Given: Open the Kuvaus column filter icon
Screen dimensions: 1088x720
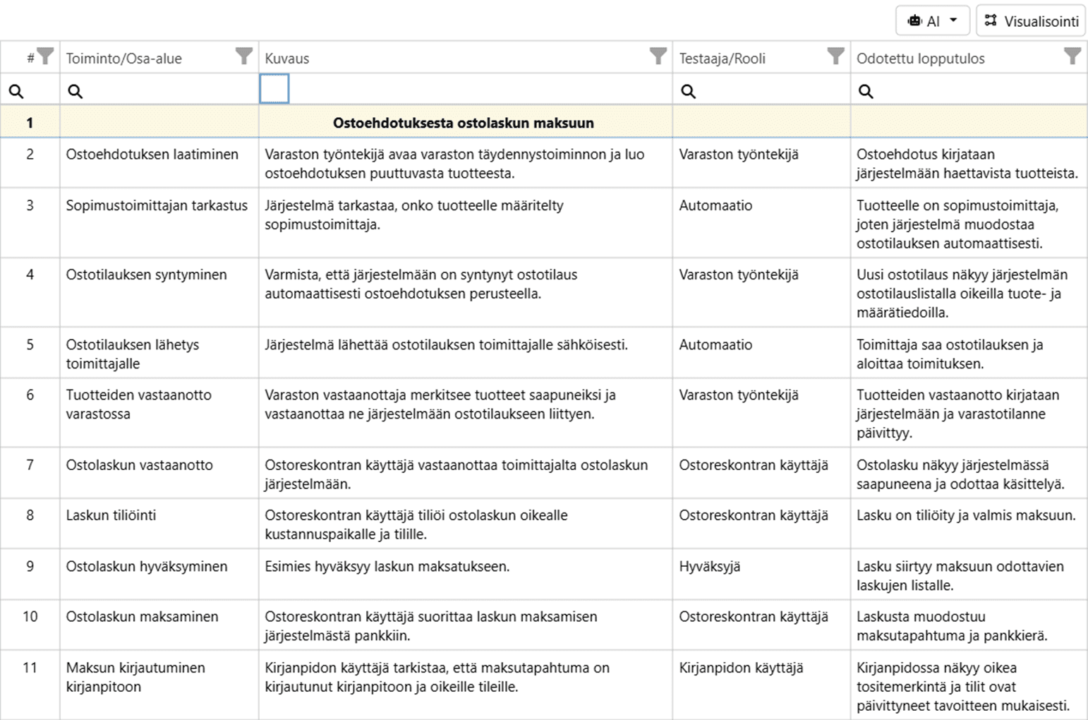Looking at the screenshot, I should click(x=658, y=56).
